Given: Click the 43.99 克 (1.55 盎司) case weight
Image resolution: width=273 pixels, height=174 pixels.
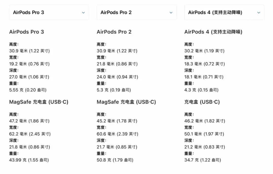Looking at the screenshot, I should point(29,160).
